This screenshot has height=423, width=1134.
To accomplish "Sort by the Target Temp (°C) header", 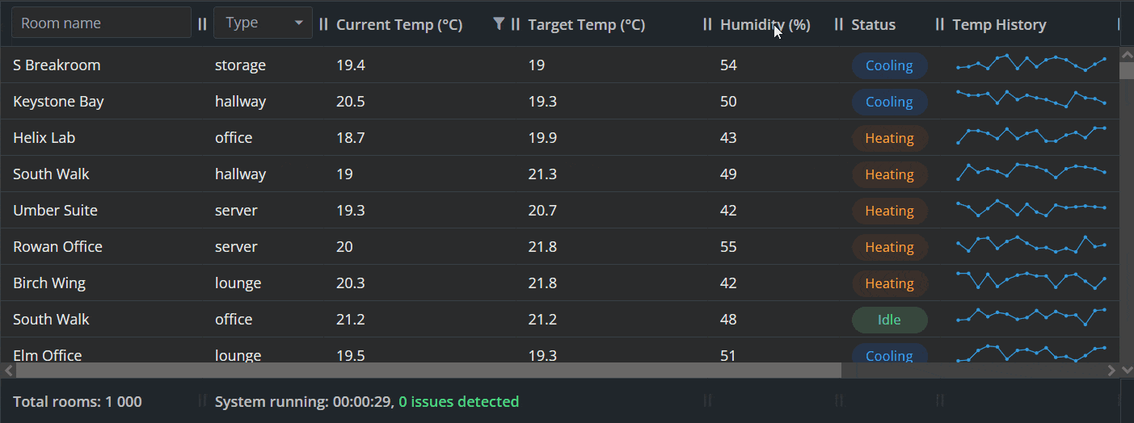I will coord(586,25).
